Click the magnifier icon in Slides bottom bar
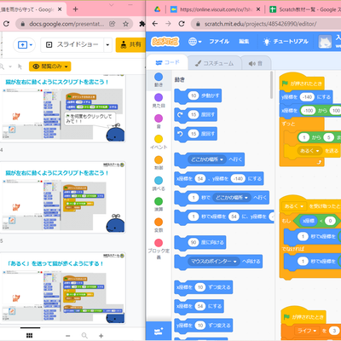This screenshot has width=341, height=341. (x=84, y=336)
